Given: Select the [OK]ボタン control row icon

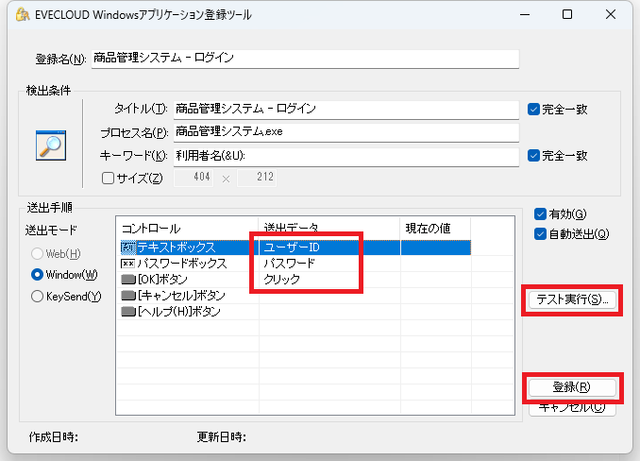Looking at the screenshot, I should tap(128, 280).
